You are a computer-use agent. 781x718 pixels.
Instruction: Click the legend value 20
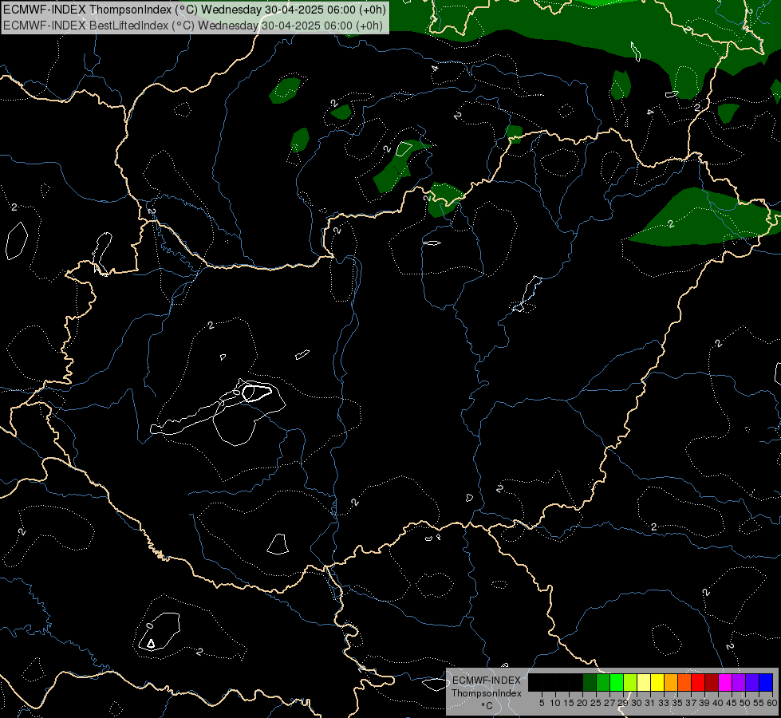pos(582,703)
